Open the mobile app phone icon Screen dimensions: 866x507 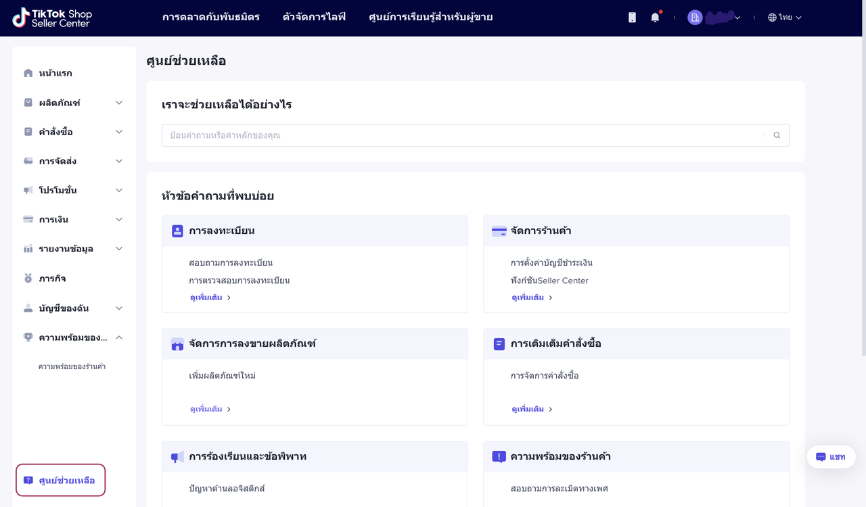click(x=632, y=18)
